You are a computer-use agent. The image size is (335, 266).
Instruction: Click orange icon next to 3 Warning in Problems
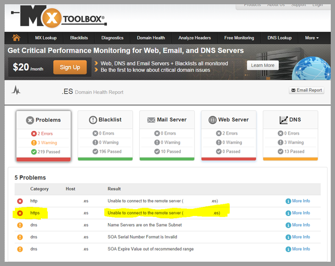point(33,143)
